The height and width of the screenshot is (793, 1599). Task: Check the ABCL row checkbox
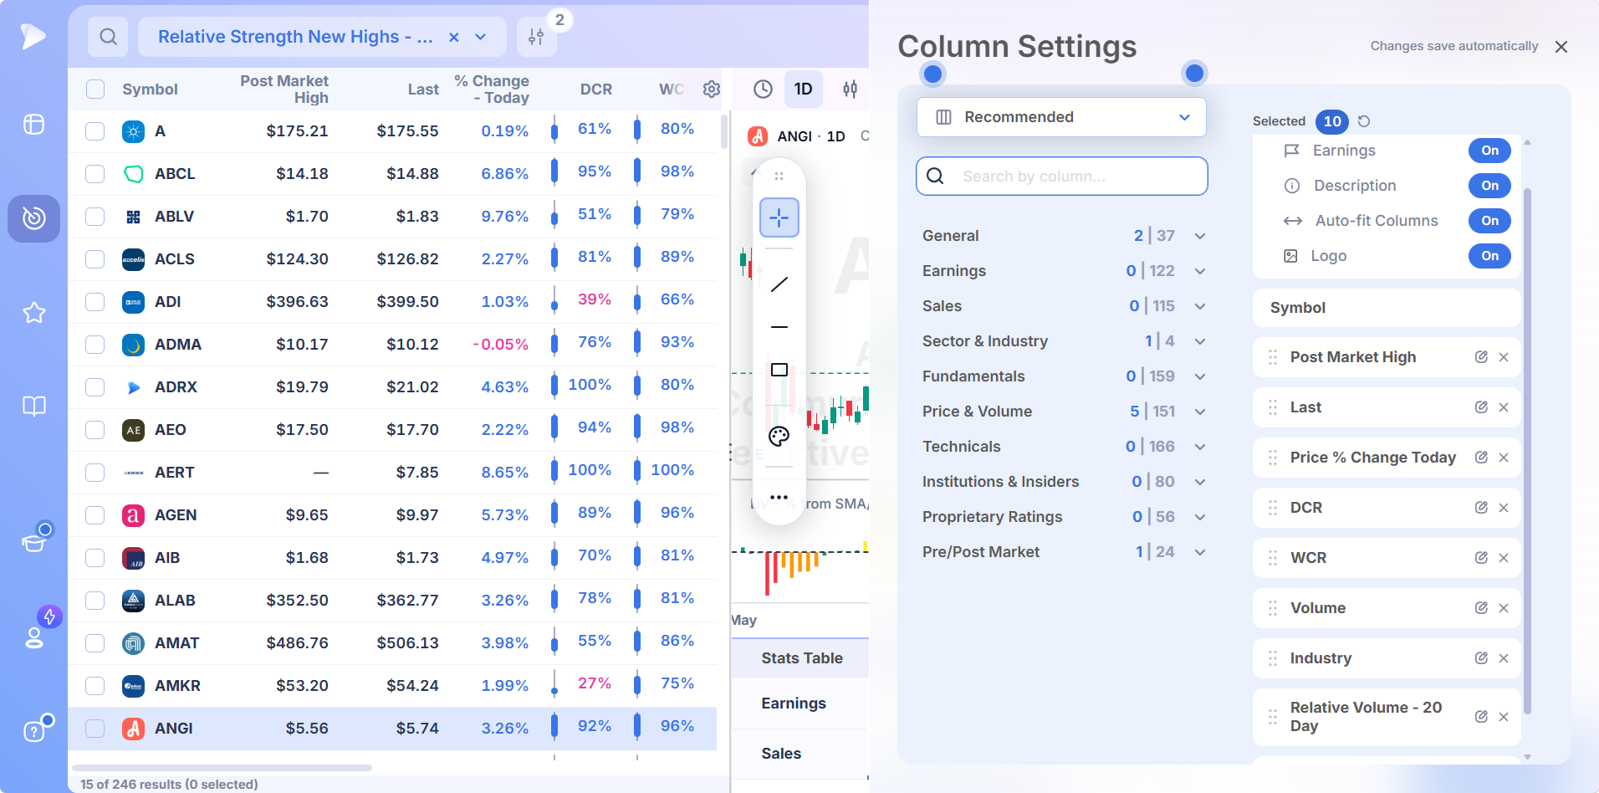pos(95,174)
